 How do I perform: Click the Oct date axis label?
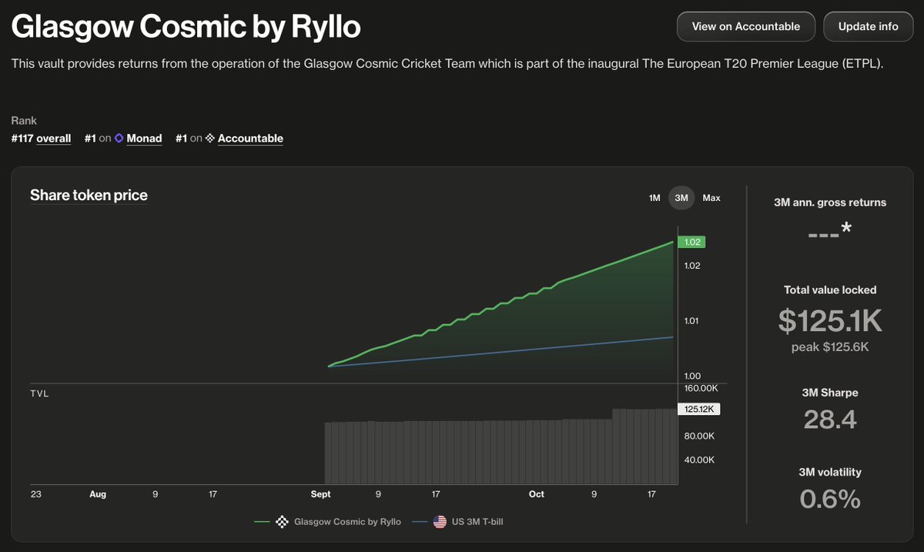(537, 494)
